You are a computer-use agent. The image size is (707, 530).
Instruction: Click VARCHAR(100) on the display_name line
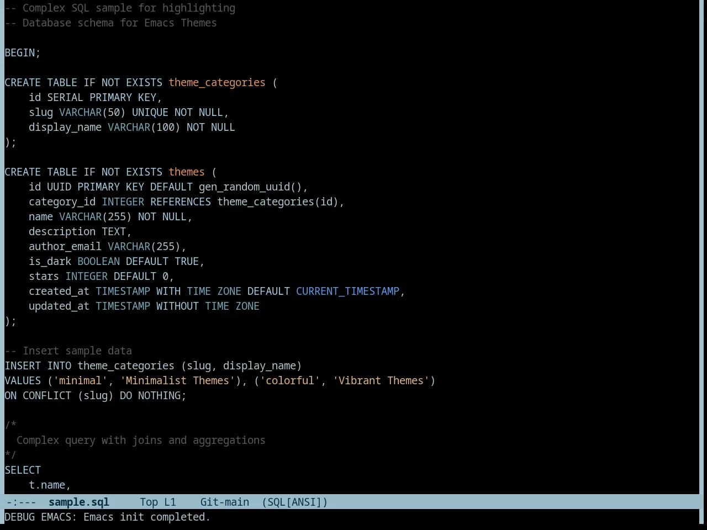pos(144,127)
